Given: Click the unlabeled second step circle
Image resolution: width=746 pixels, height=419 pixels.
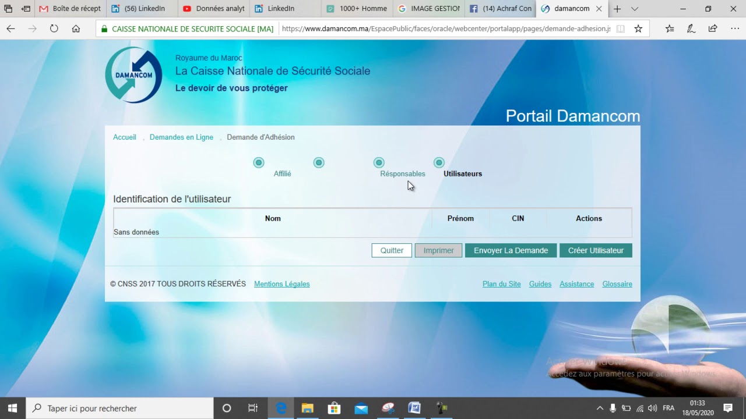Looking at the screenshot, I should click(319, 162).
